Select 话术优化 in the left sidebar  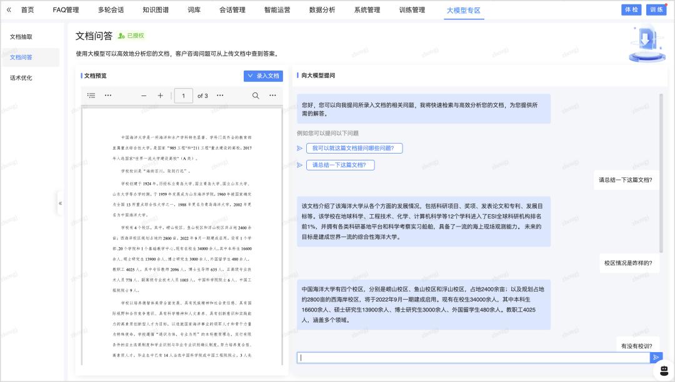pyautogui.click(x=21, y=78)
